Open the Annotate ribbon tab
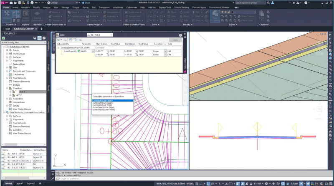The height and width of the screenshot is (186, 334). point(25,7)
